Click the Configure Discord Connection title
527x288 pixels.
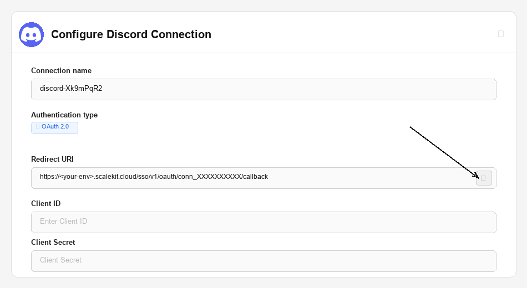tap(131, 34)
